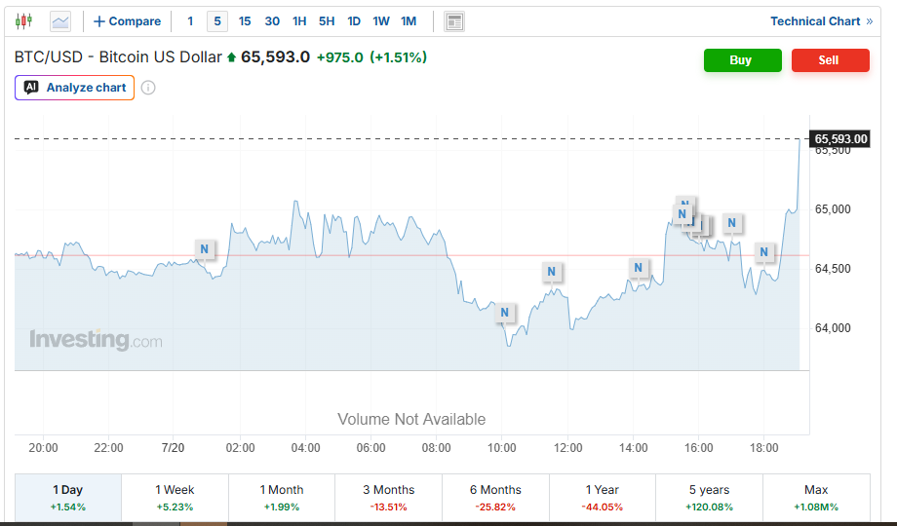Switch to candlestick chart type icon
Viewport: 897px width, 526px height.
[23, 21]
